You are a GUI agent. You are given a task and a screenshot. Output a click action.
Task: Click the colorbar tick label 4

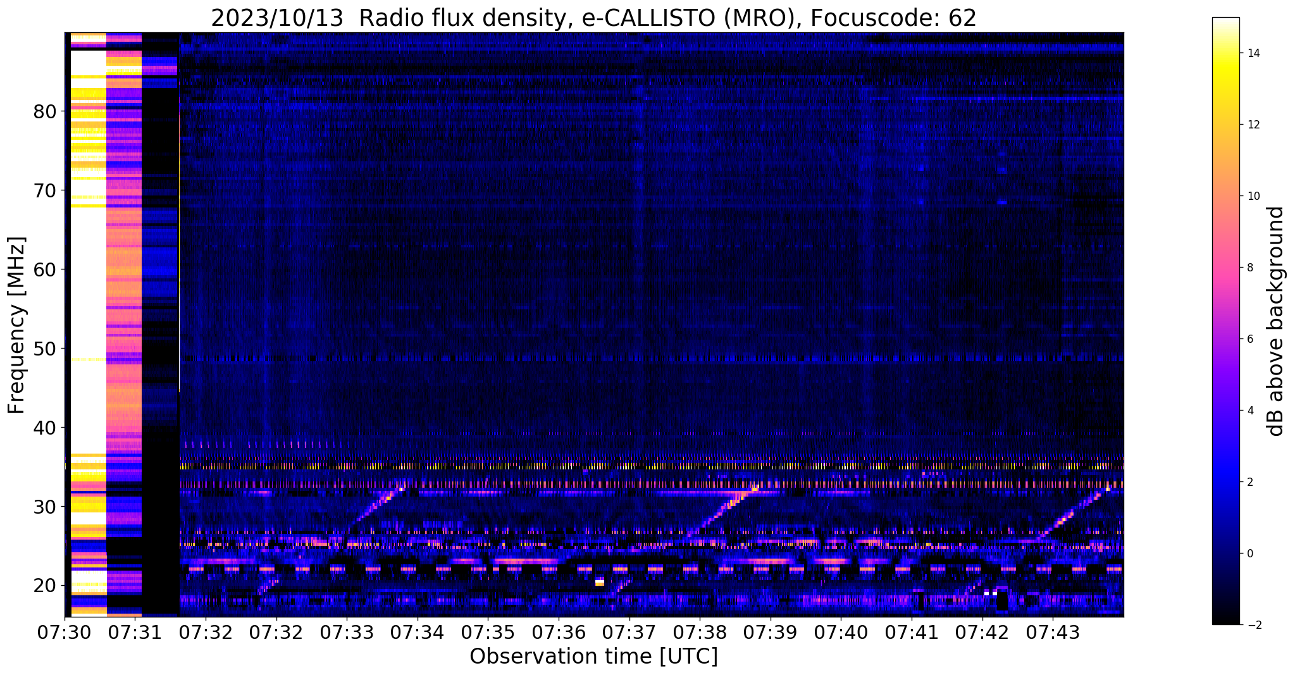point(1249,411)
